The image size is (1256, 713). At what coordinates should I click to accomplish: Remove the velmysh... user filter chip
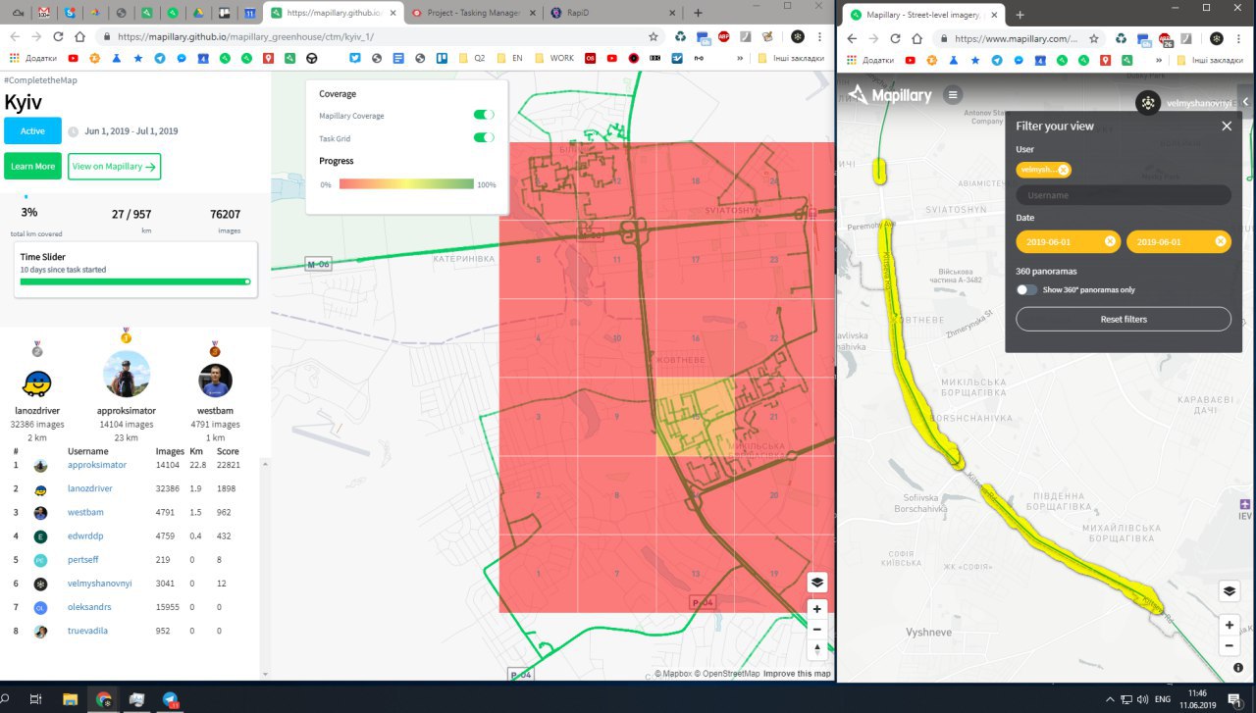point(1064,170)
